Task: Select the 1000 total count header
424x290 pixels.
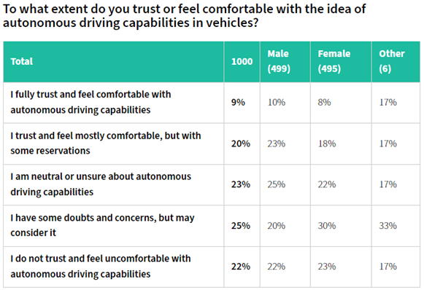Action: (242, 61)
